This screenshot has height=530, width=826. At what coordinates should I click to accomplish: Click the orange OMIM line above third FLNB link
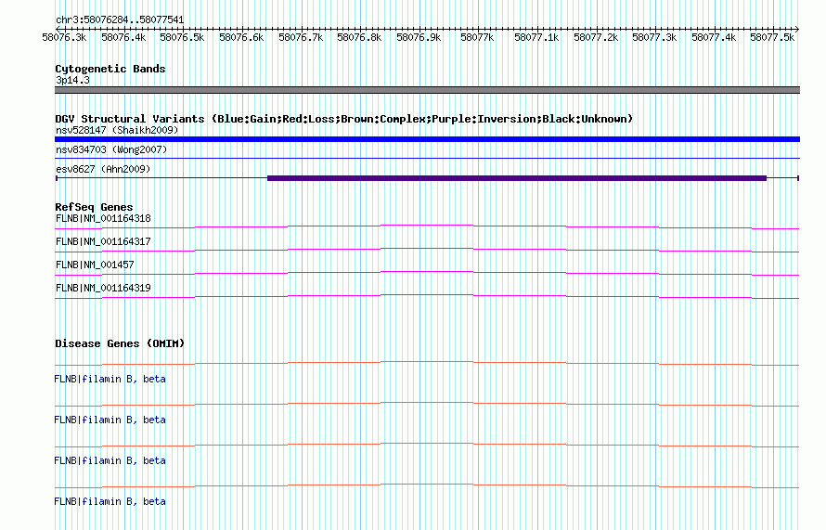427,446
